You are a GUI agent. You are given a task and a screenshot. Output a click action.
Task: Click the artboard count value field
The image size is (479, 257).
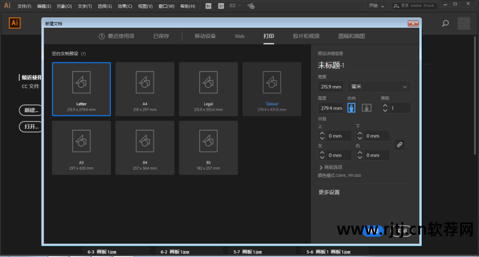tap(400, 108)
